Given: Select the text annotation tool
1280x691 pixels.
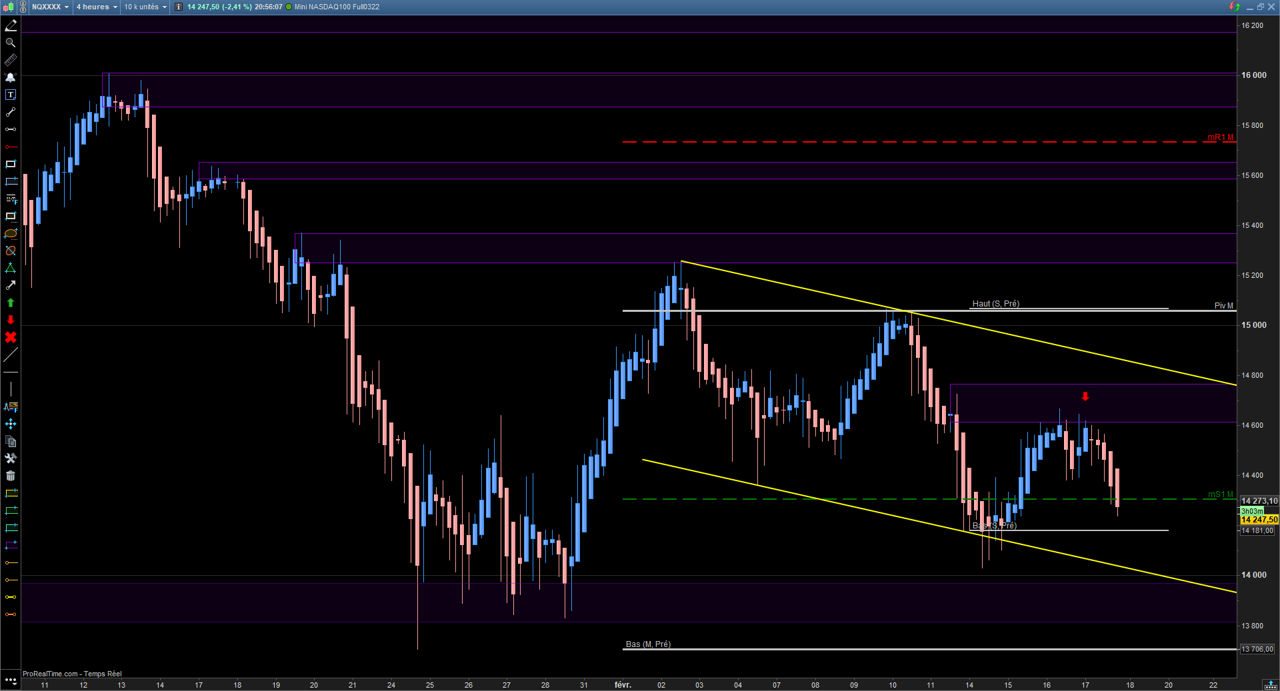Looking at the screenshot, I should tap(11, 95).
